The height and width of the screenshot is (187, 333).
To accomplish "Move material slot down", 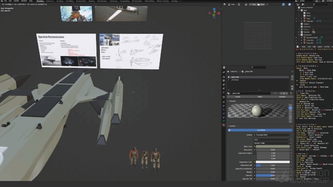I will point(292,89).
